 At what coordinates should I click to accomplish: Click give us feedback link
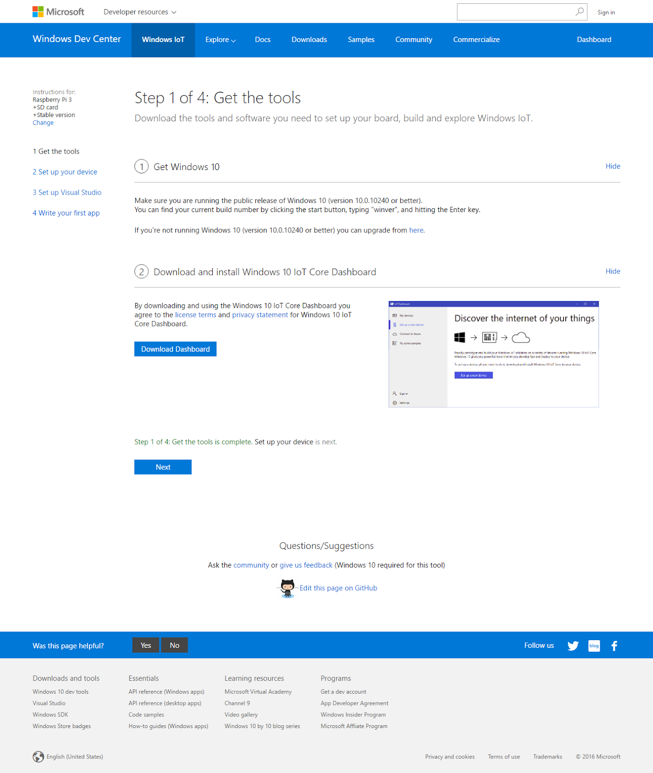point(306,565)
